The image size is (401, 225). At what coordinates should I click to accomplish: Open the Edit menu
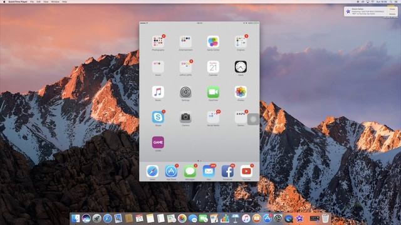(x=38, y=1)
